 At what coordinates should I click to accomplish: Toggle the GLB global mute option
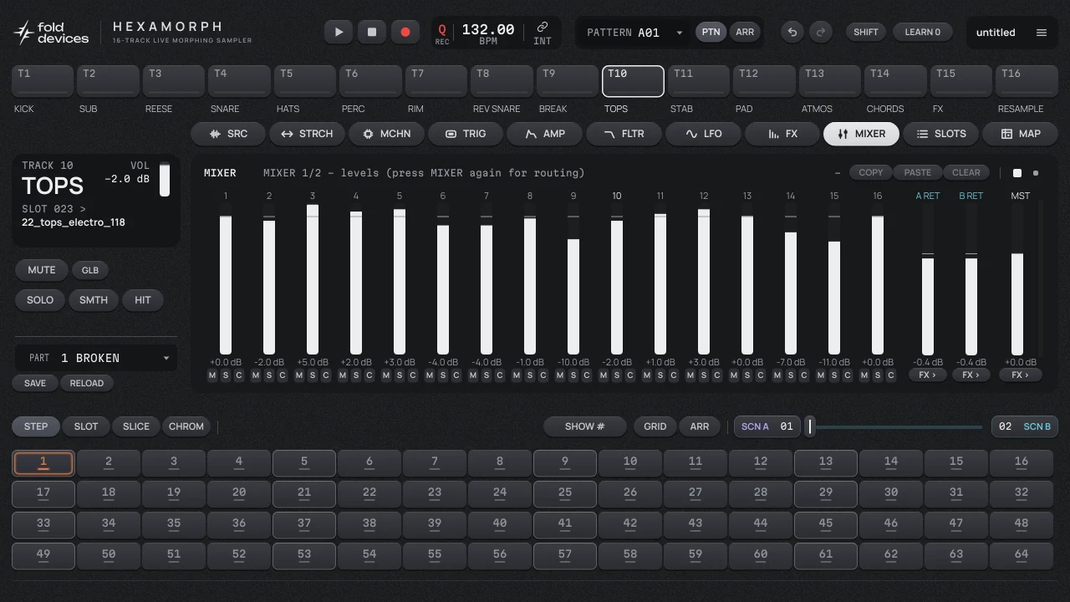click(90, 270)
